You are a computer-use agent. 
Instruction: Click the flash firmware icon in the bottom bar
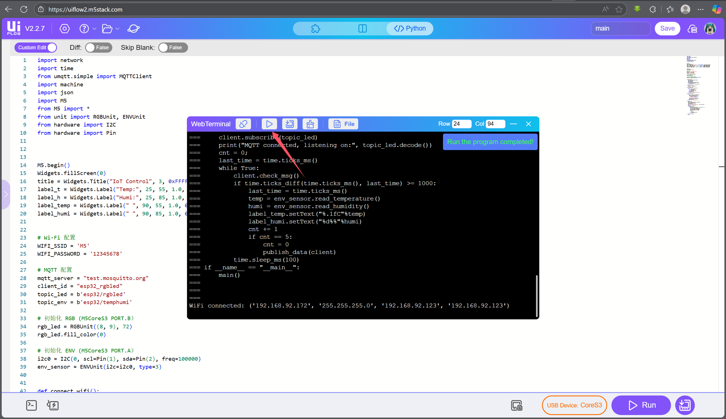(53, 405)
